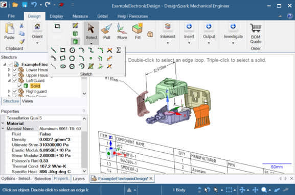
Task: Select the Point sketch tool
Action: [91, 58]
